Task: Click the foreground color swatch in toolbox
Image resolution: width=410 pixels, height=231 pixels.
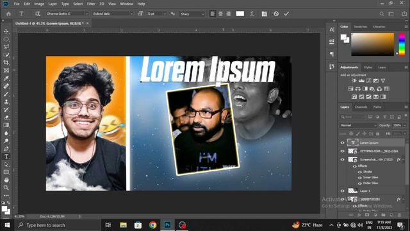Action: (x=4, y=209)
